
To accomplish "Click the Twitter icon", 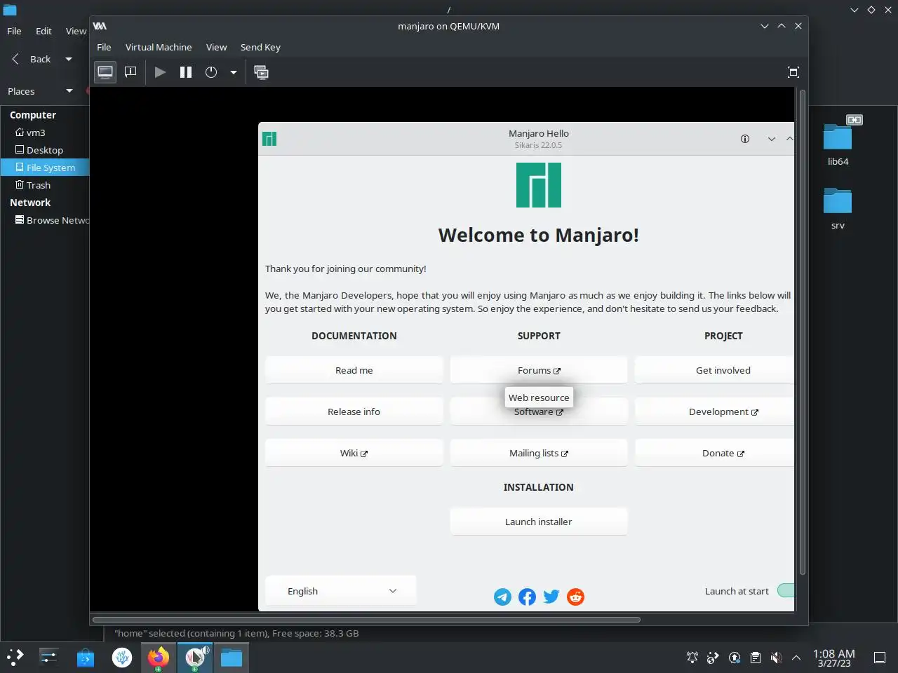I will [551, 597].
